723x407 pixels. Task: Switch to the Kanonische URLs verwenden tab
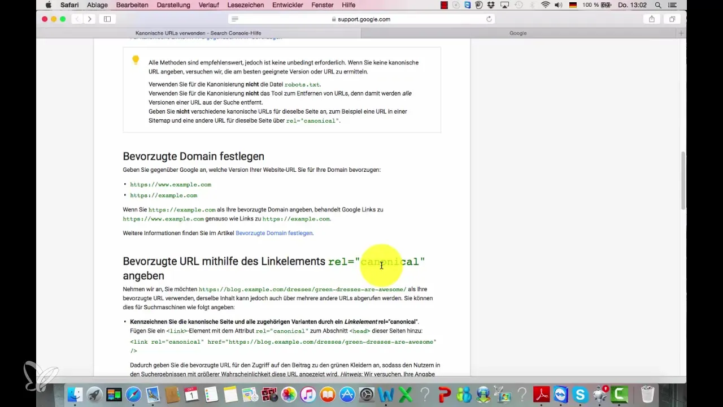click(198, 33)
